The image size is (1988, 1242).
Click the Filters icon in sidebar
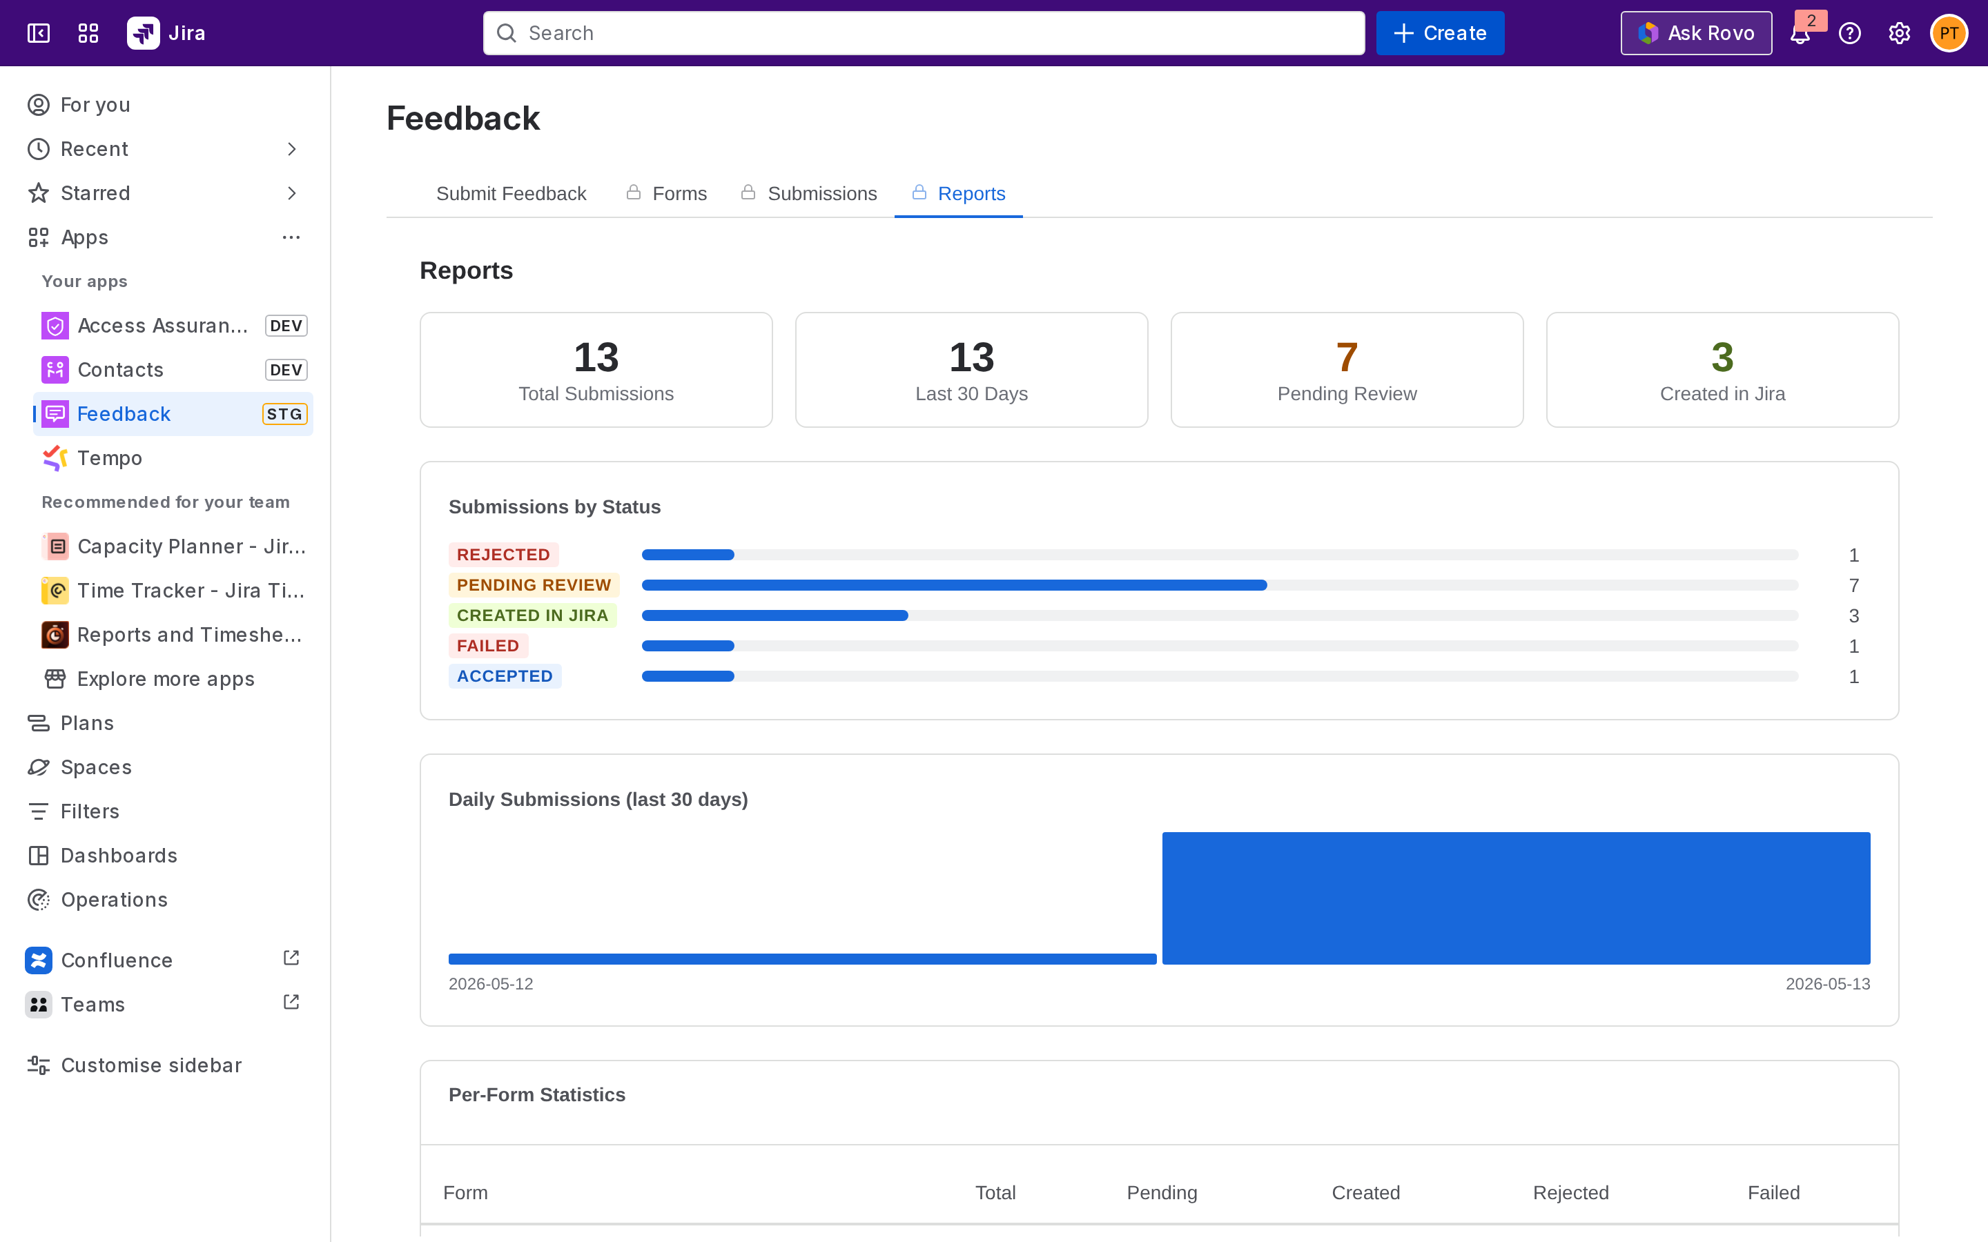pyautogui.click(x=39, y=811)
